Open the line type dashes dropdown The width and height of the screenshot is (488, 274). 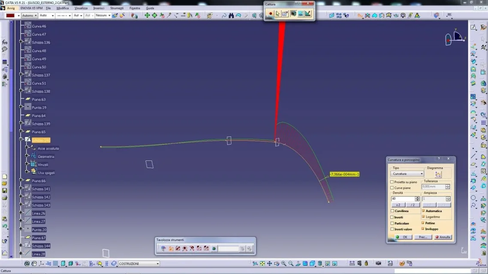64,15
